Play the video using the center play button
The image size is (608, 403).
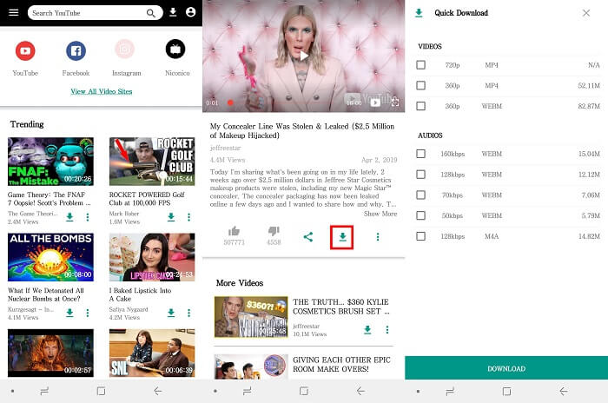[304, 56]
